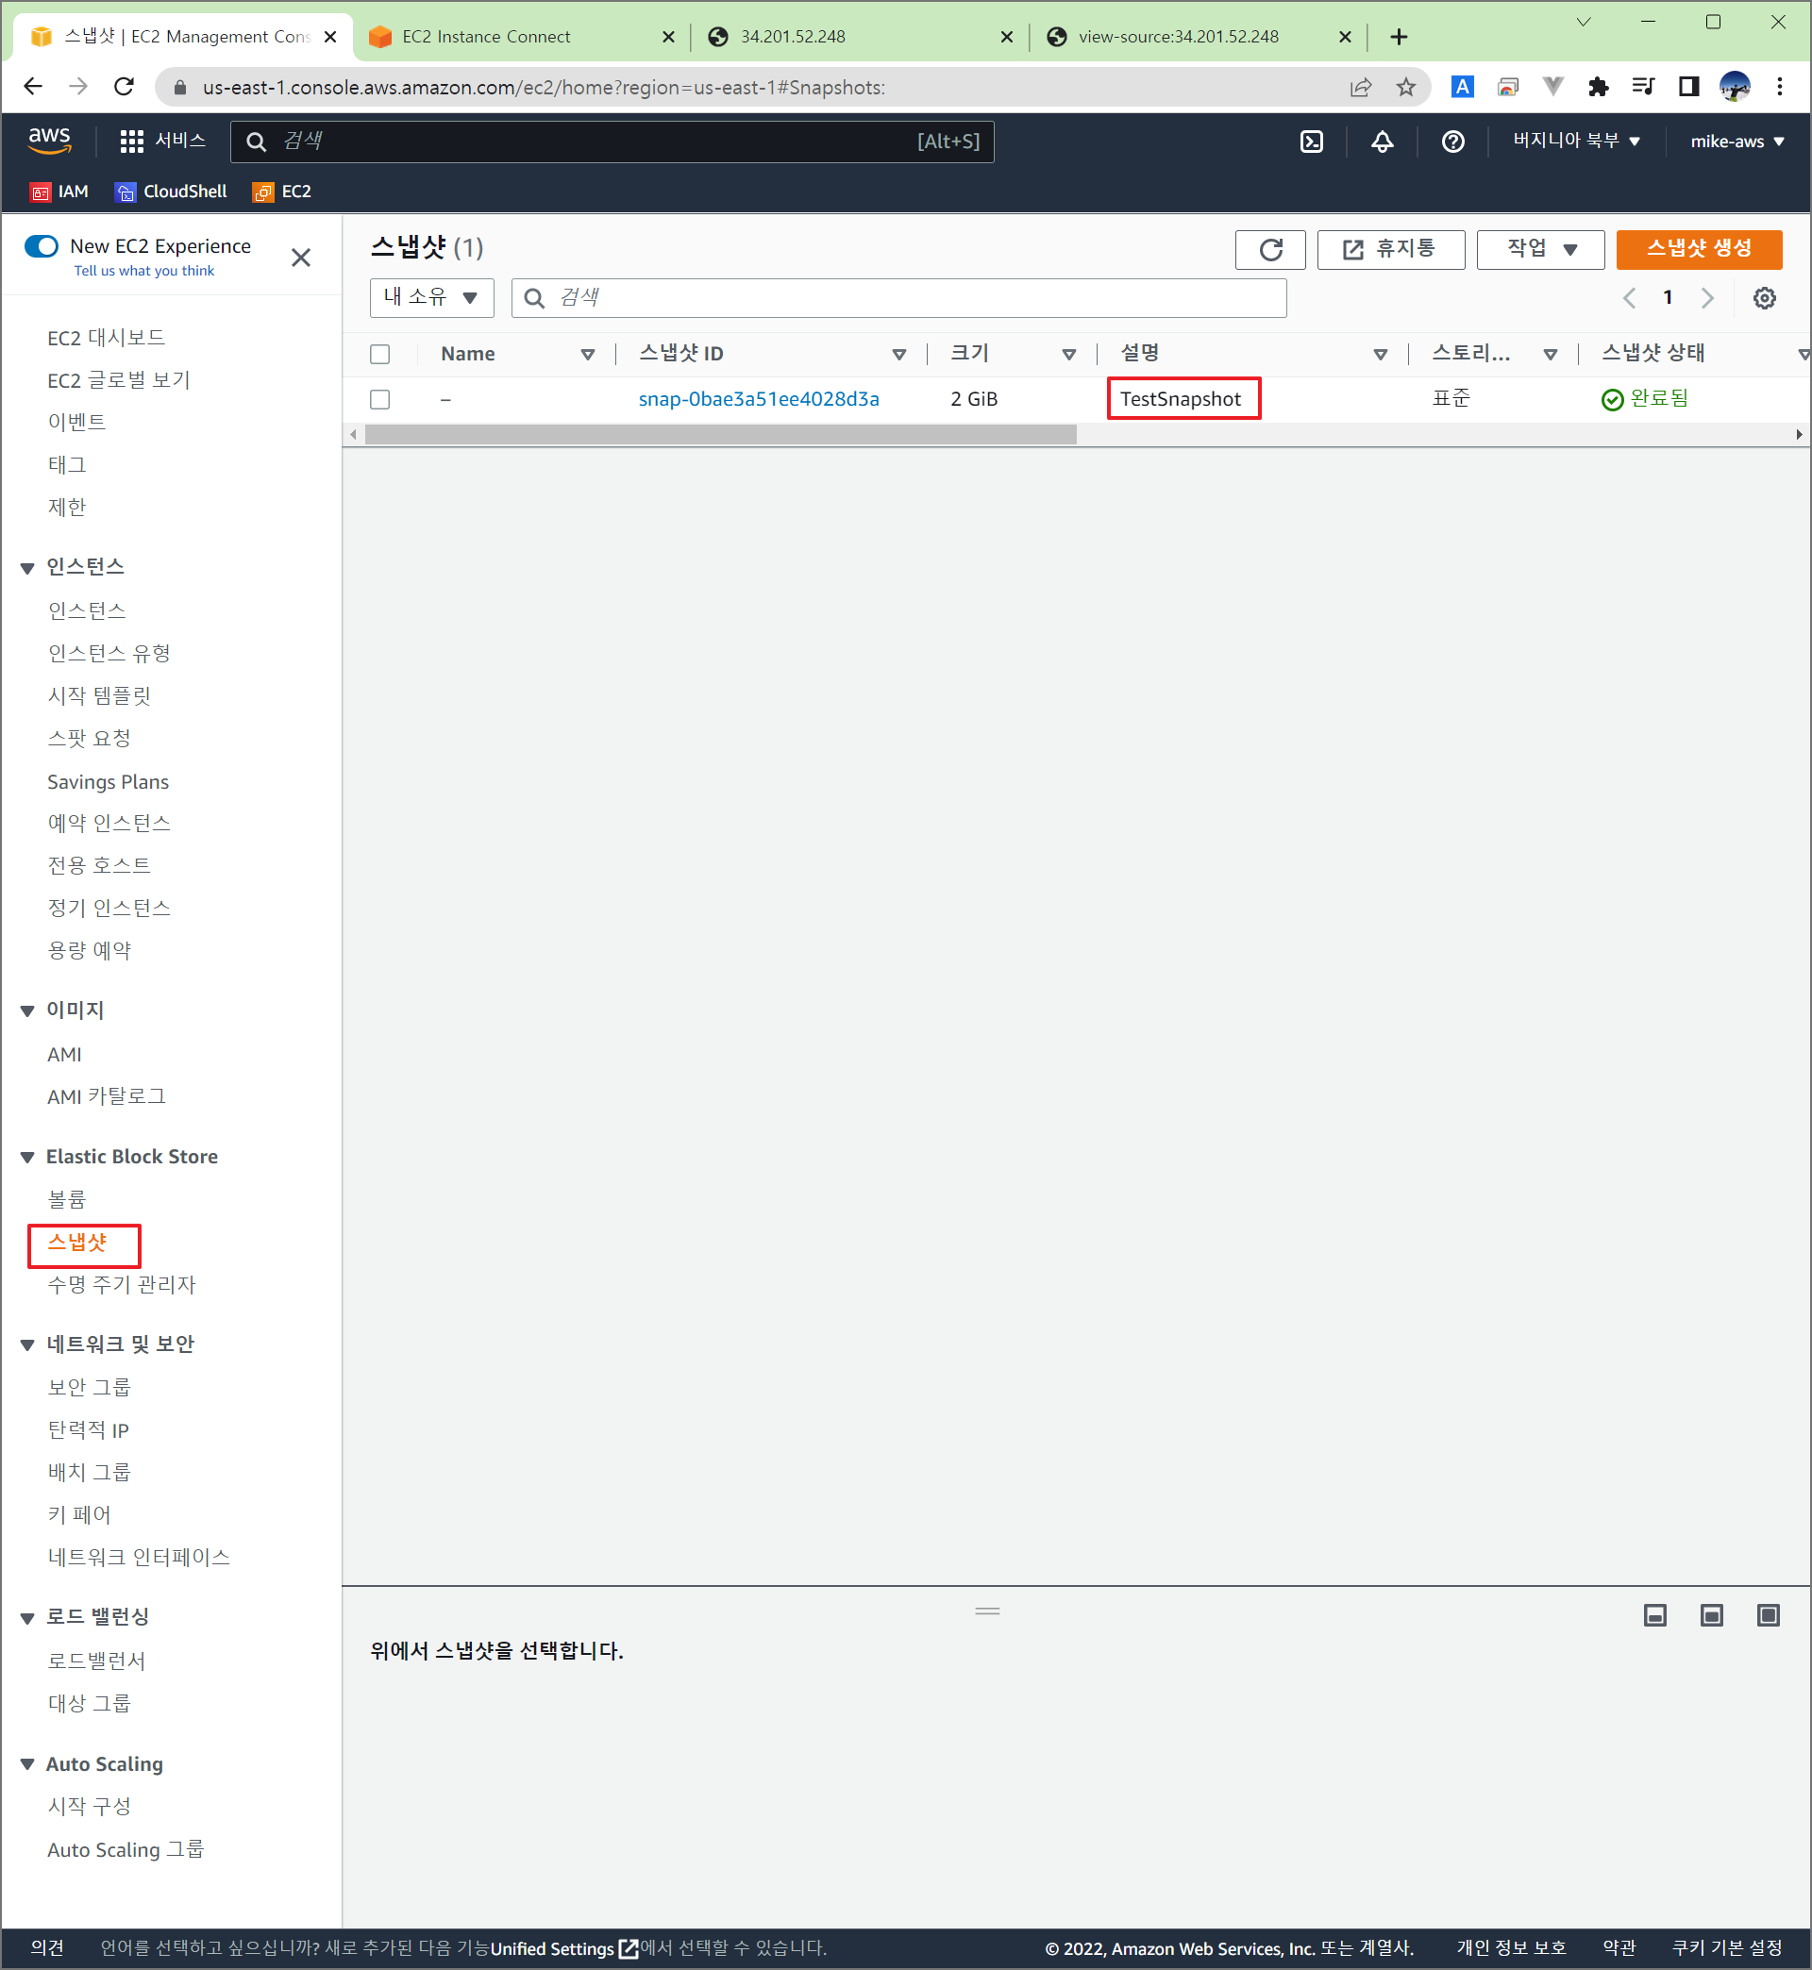Viewport: 1812px width, 1970px height.
Task: Open the AWS help question mark icon
Action: (1452, 142)
